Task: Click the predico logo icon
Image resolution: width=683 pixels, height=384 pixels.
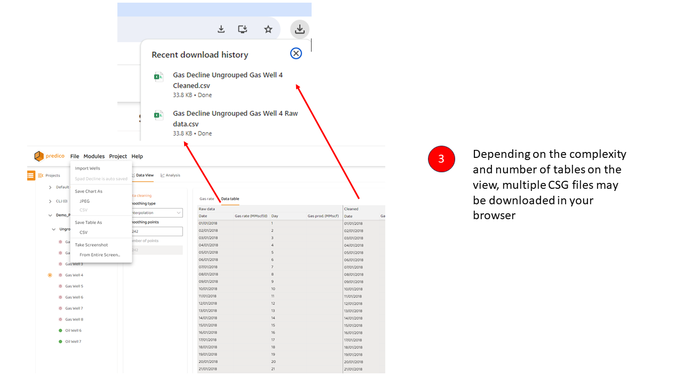Action: tap(39, 156)
